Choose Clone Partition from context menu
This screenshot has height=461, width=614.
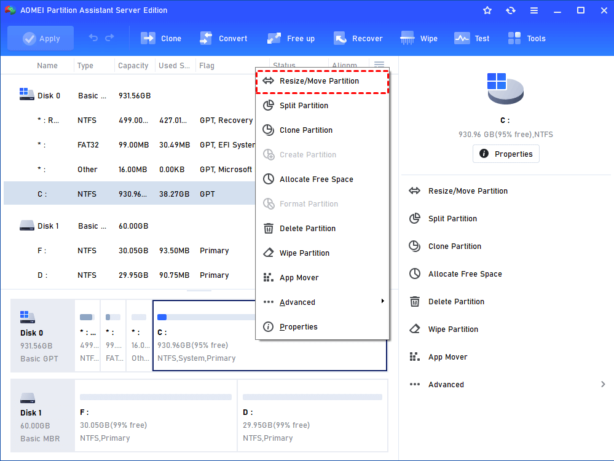coord(322,130)
